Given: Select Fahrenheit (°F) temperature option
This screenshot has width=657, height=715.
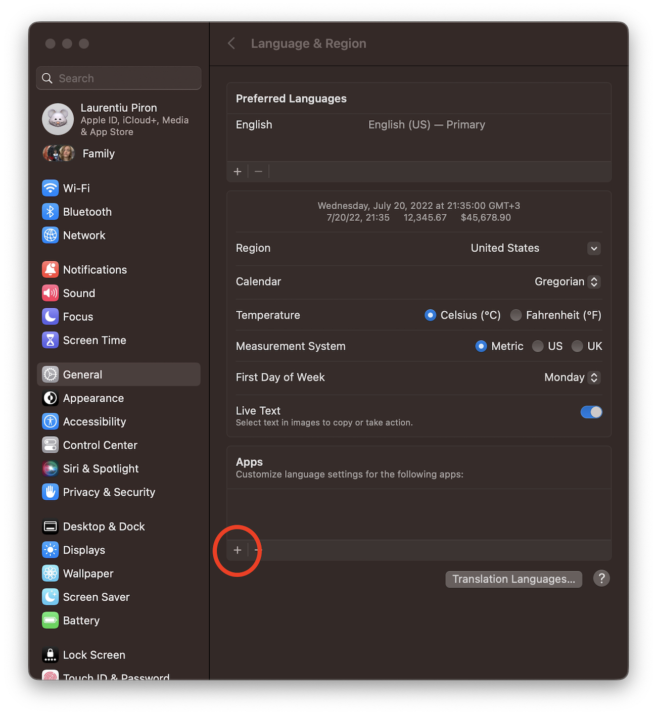Looking at the screenshot, I should [x=516, y=315].
